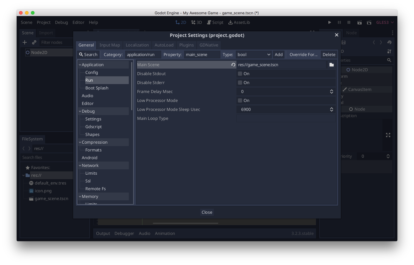The height and width of the screenshot is (265, 414).
Task: Select game_scene.tscn in FileSystem
Action: tap(51, 199)
